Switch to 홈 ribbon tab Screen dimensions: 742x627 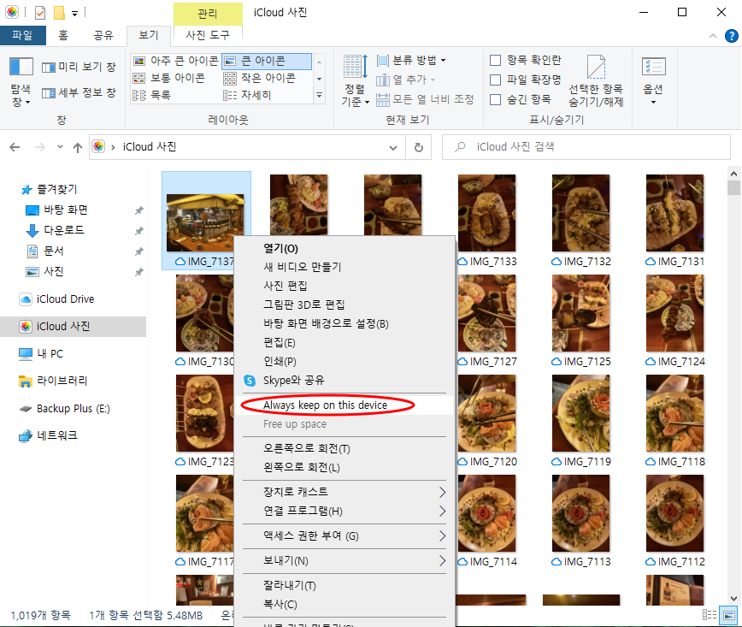tap(63, 36)
